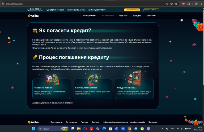The width and height of the screenshot is (204, 132).
Task: Click the panda at bank kiosk illustration
Action: coord(134,78)
